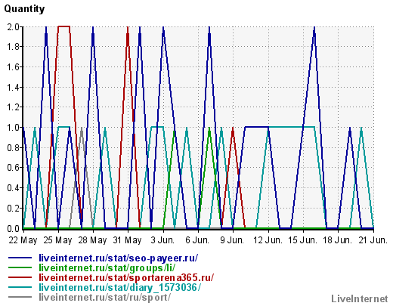393x306 pixels.
Task: Click the 9 Jun. axis date label
Action: coord(232,240)
